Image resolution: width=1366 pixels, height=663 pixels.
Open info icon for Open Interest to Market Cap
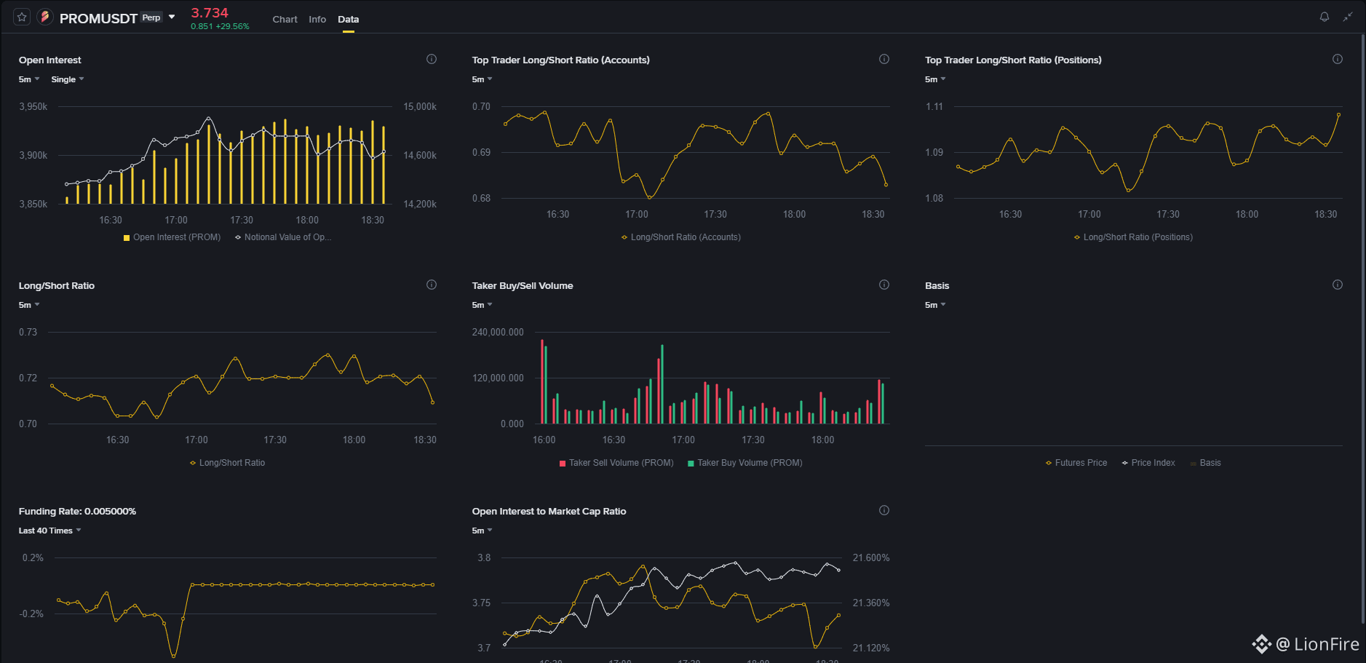pos(884,510)
